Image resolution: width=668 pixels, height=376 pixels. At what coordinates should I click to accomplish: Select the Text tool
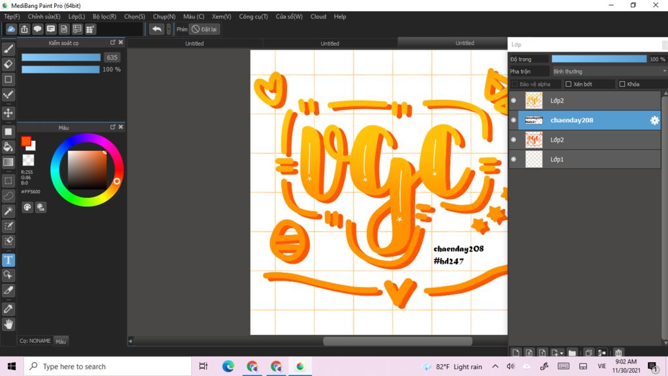pos(8,260)
